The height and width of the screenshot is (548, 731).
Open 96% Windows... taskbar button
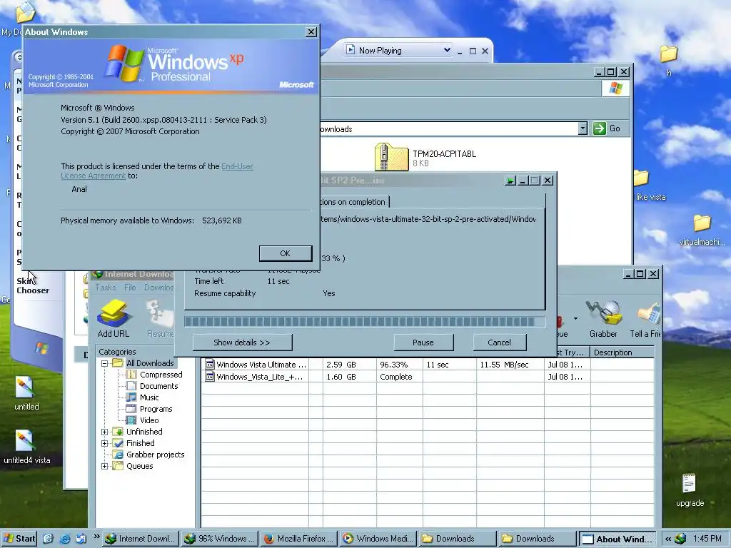(x=220, y=539)
